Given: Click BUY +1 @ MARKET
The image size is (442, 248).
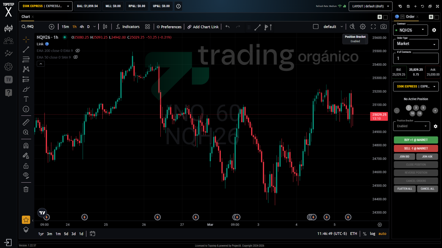Looking at the screenshot, I should coord(416,140).
